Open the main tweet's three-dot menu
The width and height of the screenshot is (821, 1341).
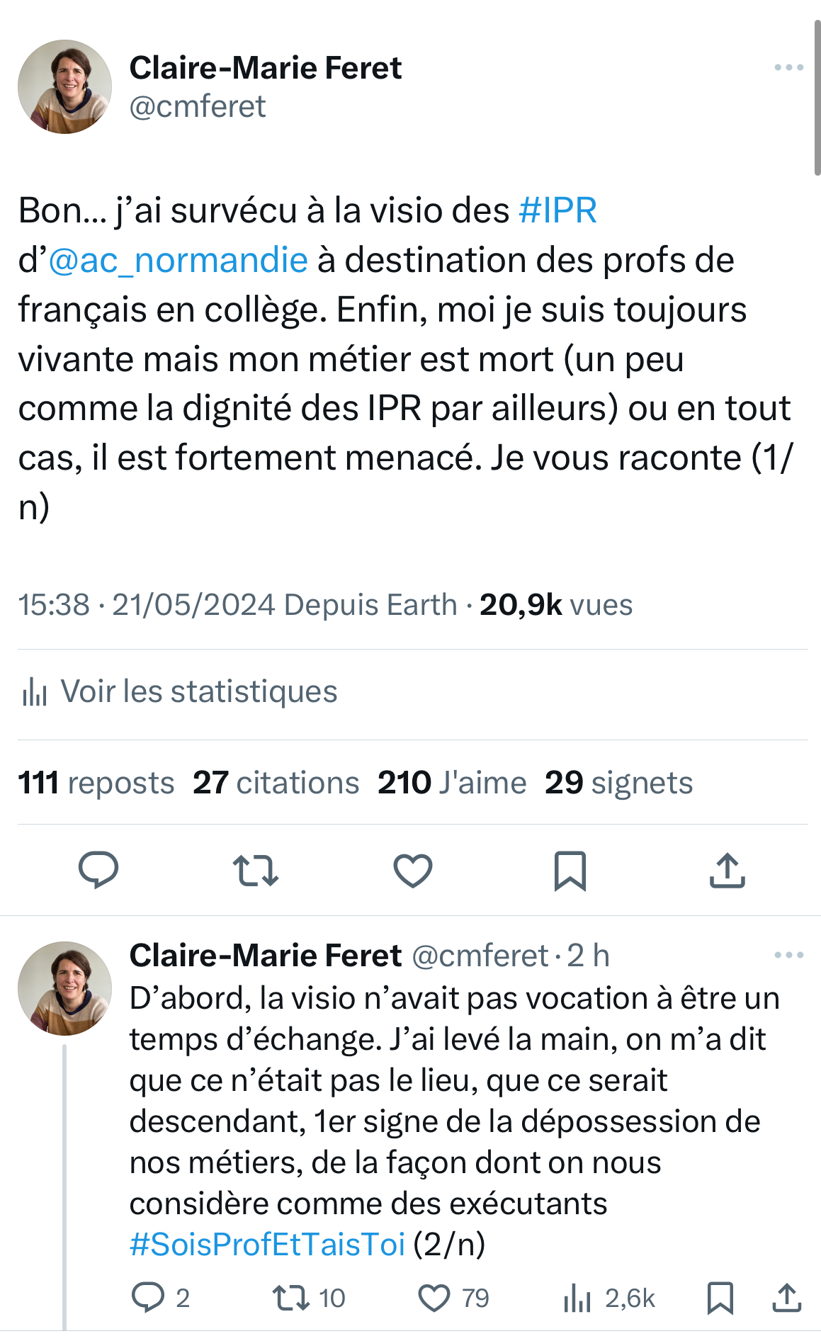coord(788,68)
